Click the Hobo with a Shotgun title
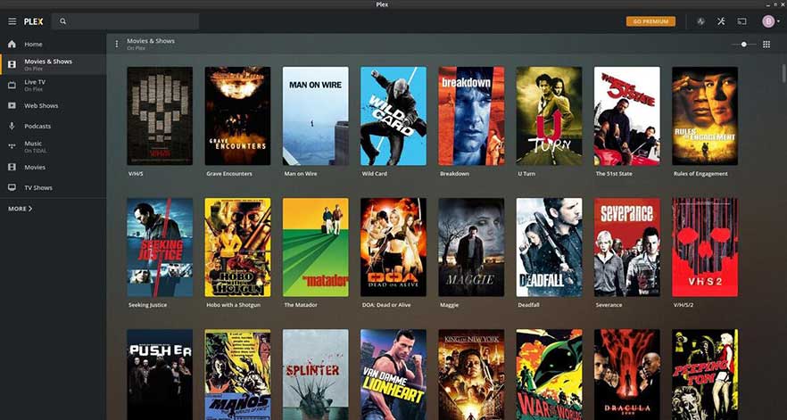The image size is (787, 420). pos(234,305)
